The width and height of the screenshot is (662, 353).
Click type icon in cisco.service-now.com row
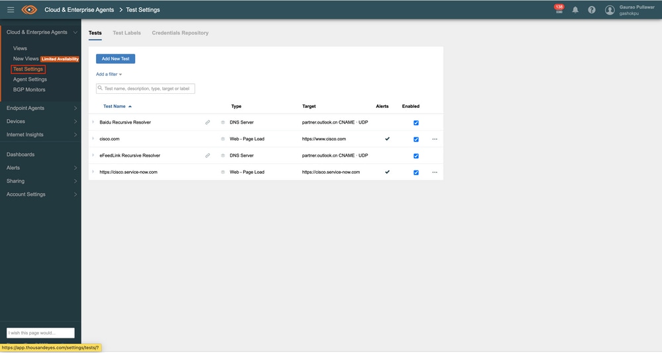(223, 173)
